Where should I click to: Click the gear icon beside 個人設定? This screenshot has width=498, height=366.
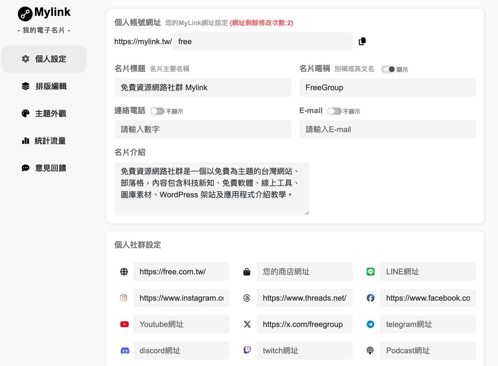click(26, 59)
